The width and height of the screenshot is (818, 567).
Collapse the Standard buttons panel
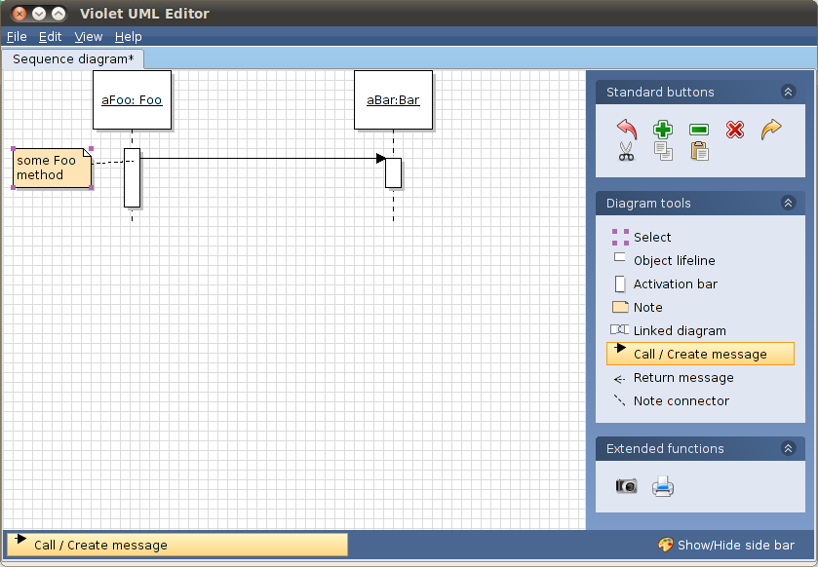(x=788, y=93)
